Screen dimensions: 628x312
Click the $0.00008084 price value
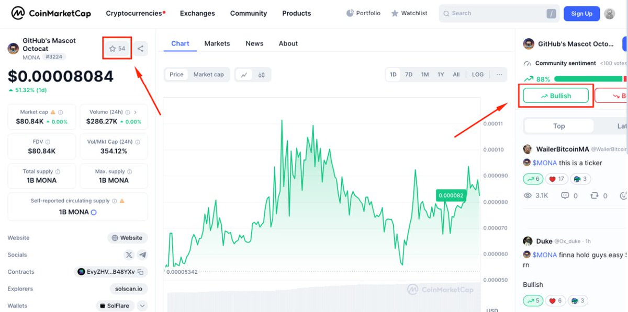click(x=61, y=76)
